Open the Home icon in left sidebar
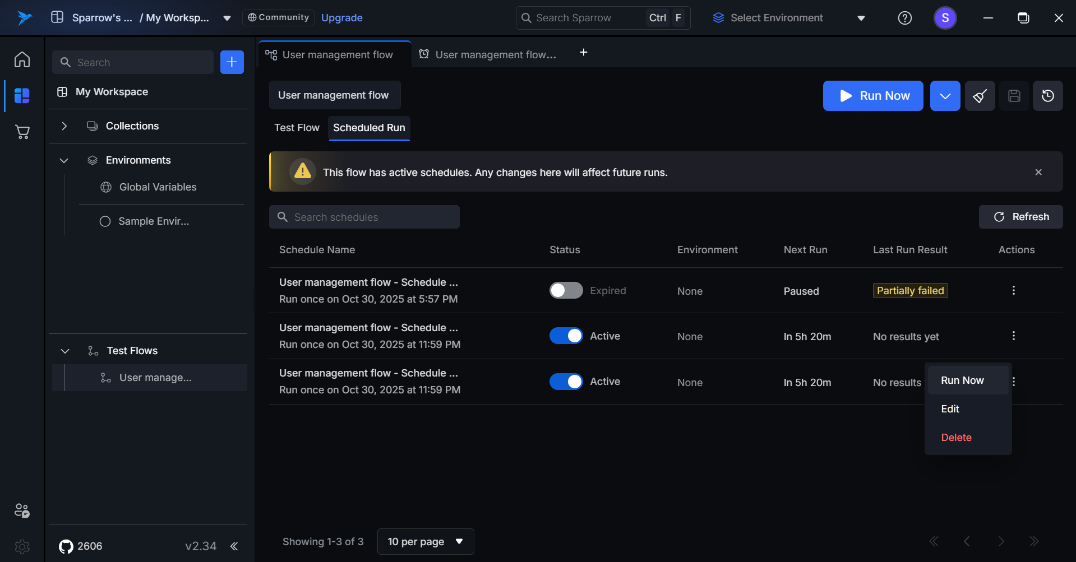Viewport: 1076px width, 562px height. pyautogui.click(x=22, y=59)
